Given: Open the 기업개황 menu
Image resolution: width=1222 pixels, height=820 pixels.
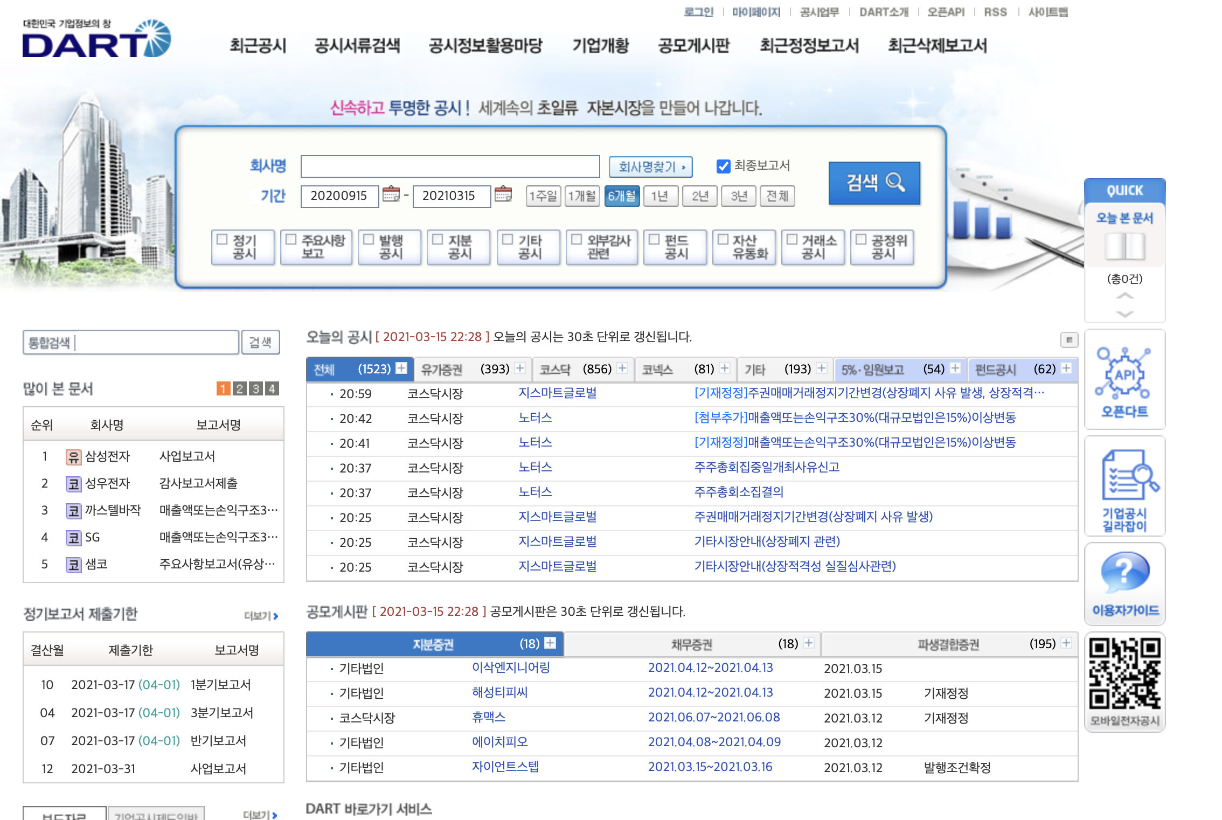Looking at the screenshot, I should coord(600,46).
